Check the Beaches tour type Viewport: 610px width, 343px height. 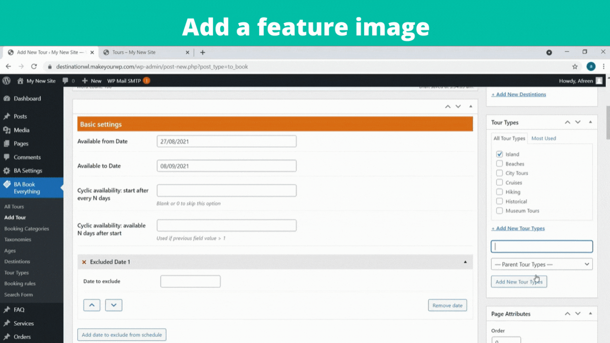tap(499, 163)
